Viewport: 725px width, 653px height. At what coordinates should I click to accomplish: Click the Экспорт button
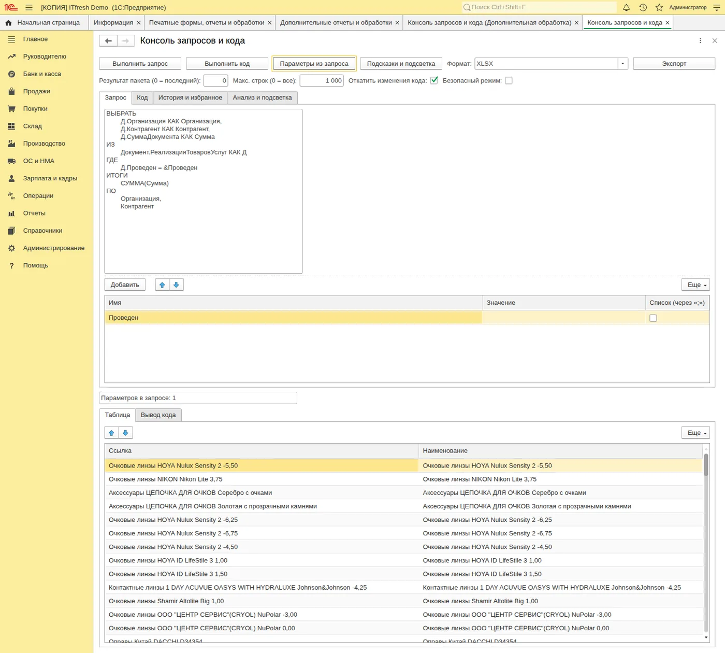[x=674, y=64]
